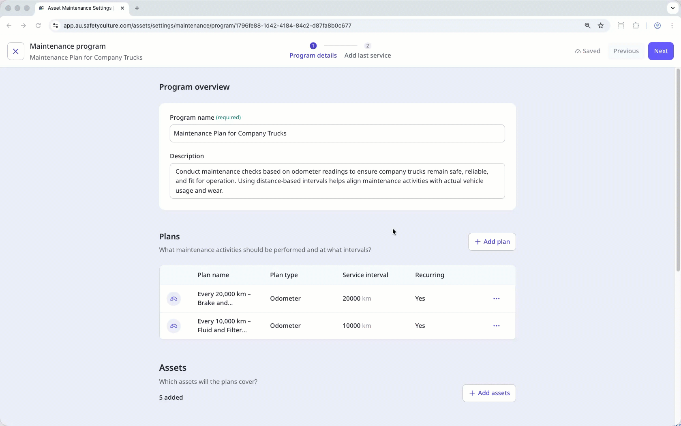The image size is (681, 426).
Task: Click the Add plan button
Action: 492,242
